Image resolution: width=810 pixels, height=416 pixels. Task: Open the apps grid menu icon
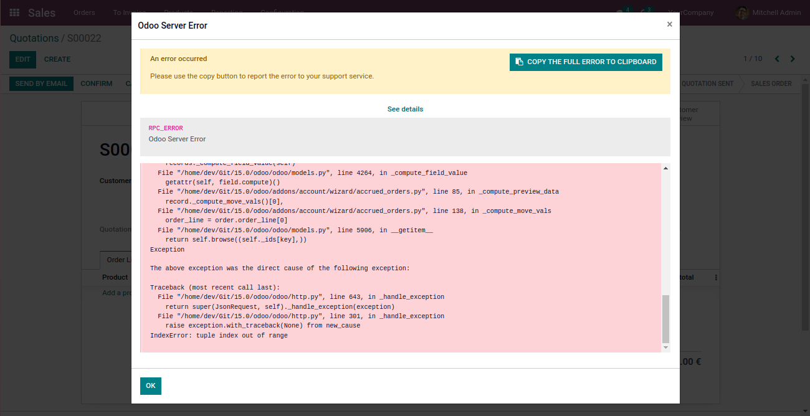[14, 12]
